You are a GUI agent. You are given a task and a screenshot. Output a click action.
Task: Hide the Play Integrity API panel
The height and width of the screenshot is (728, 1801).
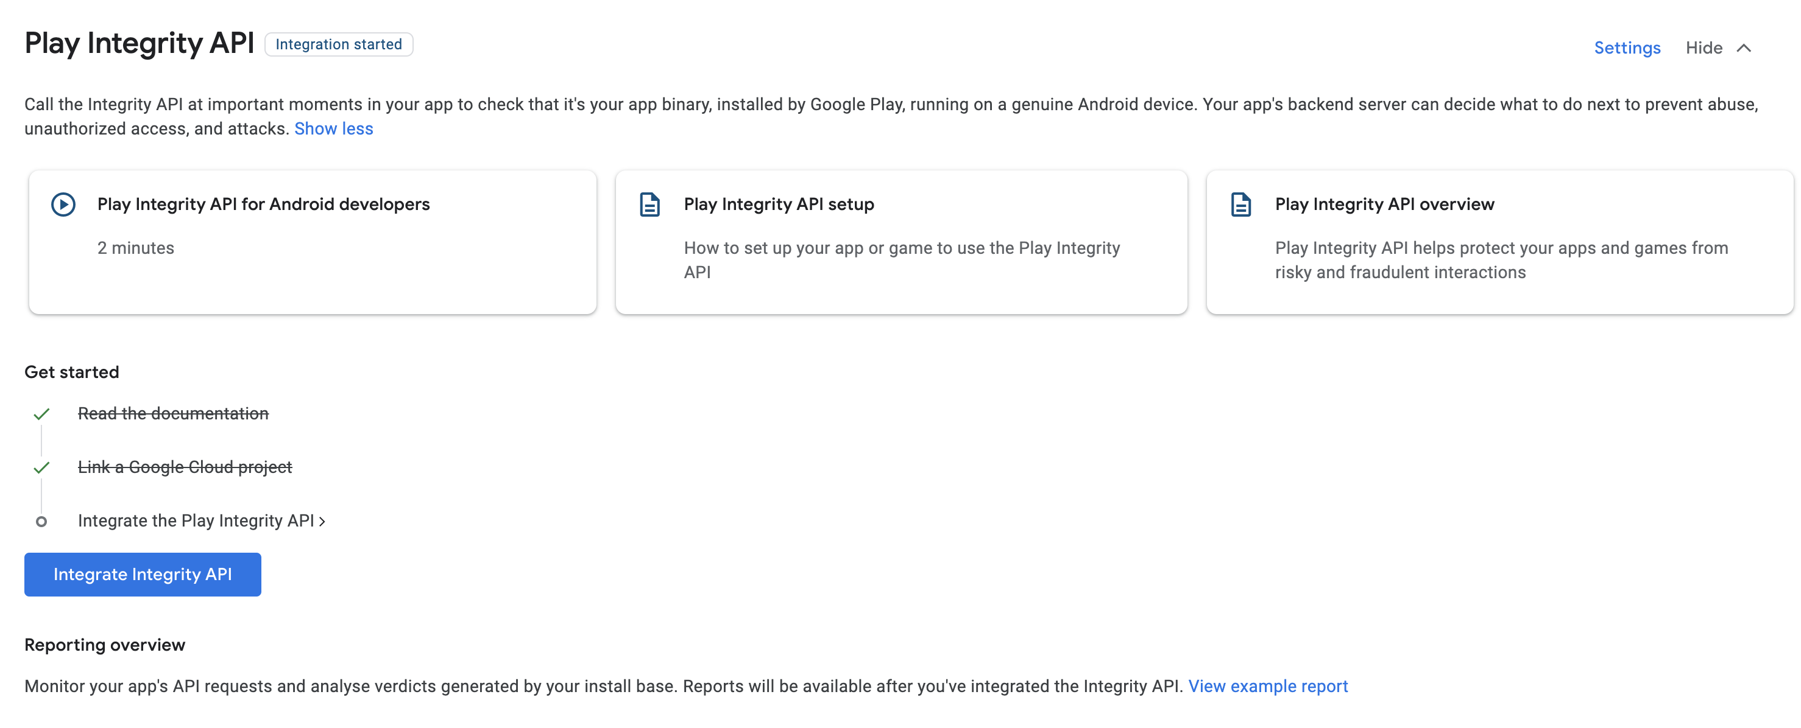pos(1704,47)
